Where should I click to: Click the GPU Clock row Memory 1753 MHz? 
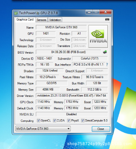(72, 102)
